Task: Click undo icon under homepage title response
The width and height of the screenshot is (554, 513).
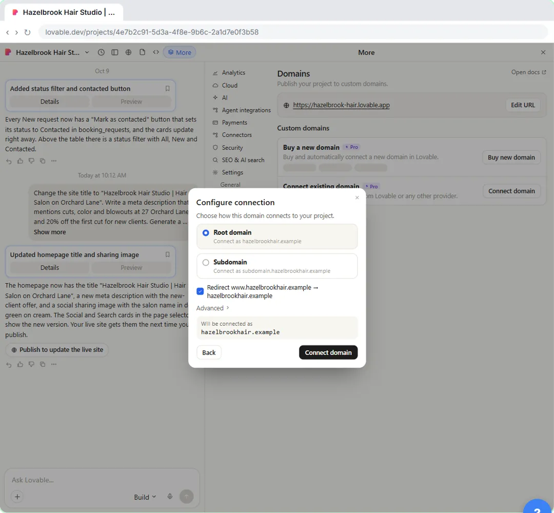Action: (9, 364)
